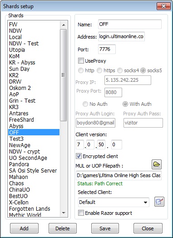
Task: Click the Add button
Action: [x=24, y=228]
